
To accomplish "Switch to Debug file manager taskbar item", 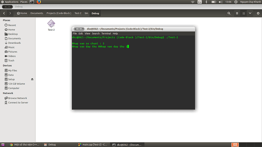I will [x=50, y=145].
